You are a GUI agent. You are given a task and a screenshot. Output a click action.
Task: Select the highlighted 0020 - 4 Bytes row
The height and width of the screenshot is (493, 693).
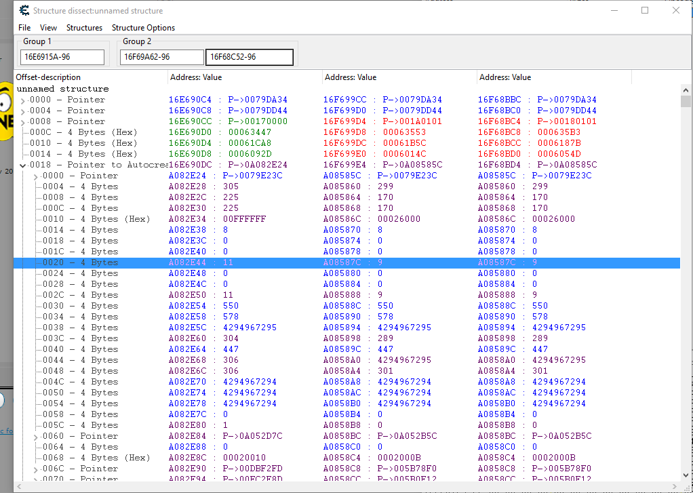click(x=347, y=262)
